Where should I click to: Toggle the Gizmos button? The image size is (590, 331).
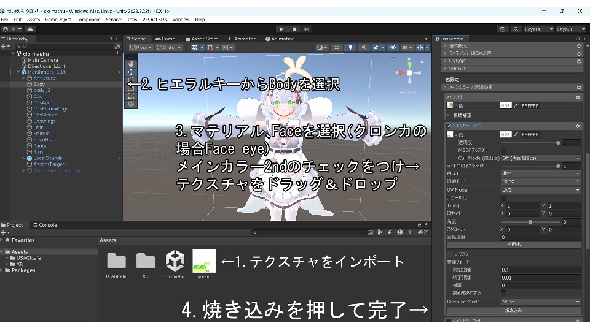pyautogui.click(x=420, y=48)
